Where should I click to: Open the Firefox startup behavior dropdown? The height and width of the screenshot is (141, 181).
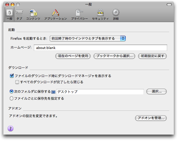[87, 38]
